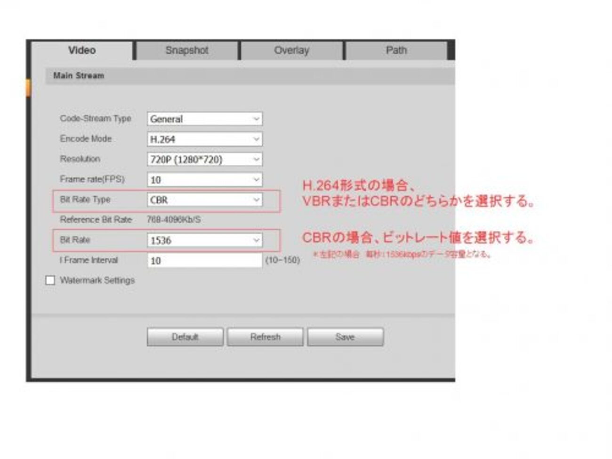The height and width of the screenshot is (459, 612).
Task: Click the Default button
Action: (x=185, y=337)
